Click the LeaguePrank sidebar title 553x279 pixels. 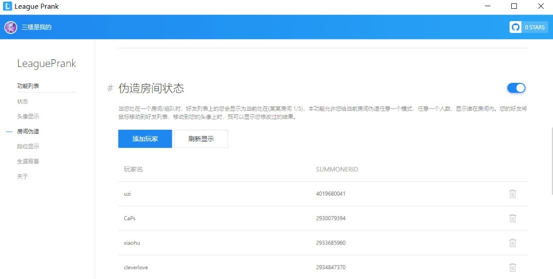pyautogui.click(x=46, y=63)
